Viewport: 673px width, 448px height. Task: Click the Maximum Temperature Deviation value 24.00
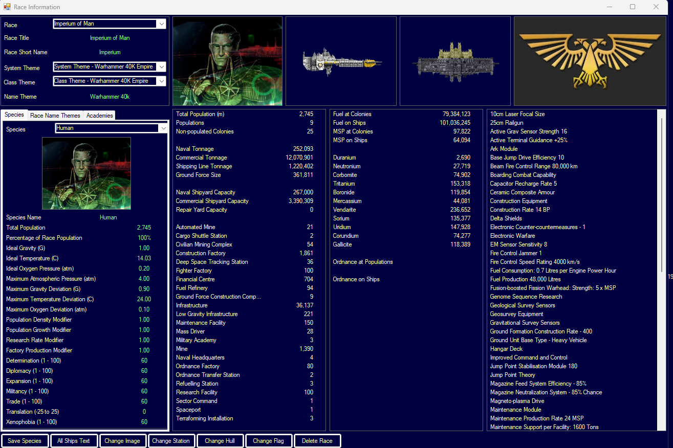pyautogui.click(x=144, y=299)
